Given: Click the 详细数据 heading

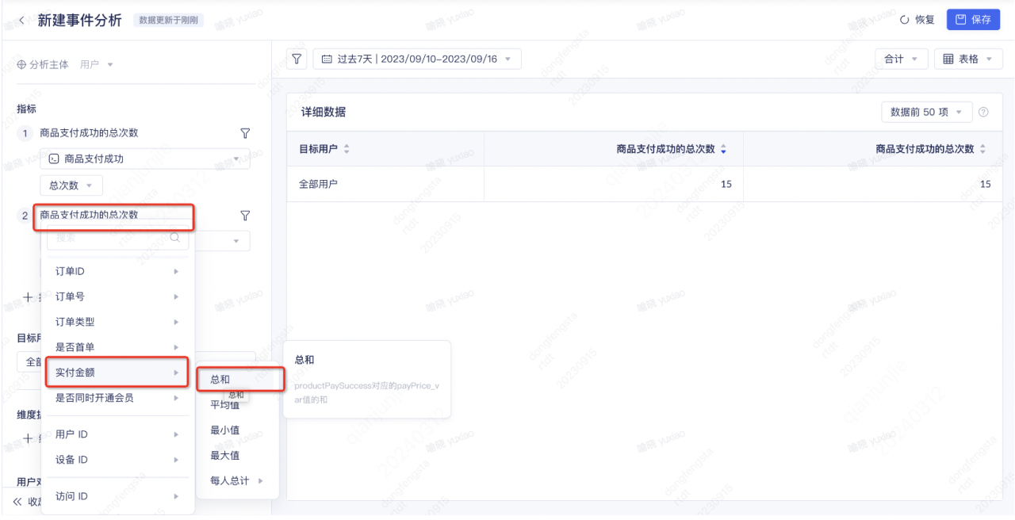Looking at the screenshot, I should tap(324, 113).
